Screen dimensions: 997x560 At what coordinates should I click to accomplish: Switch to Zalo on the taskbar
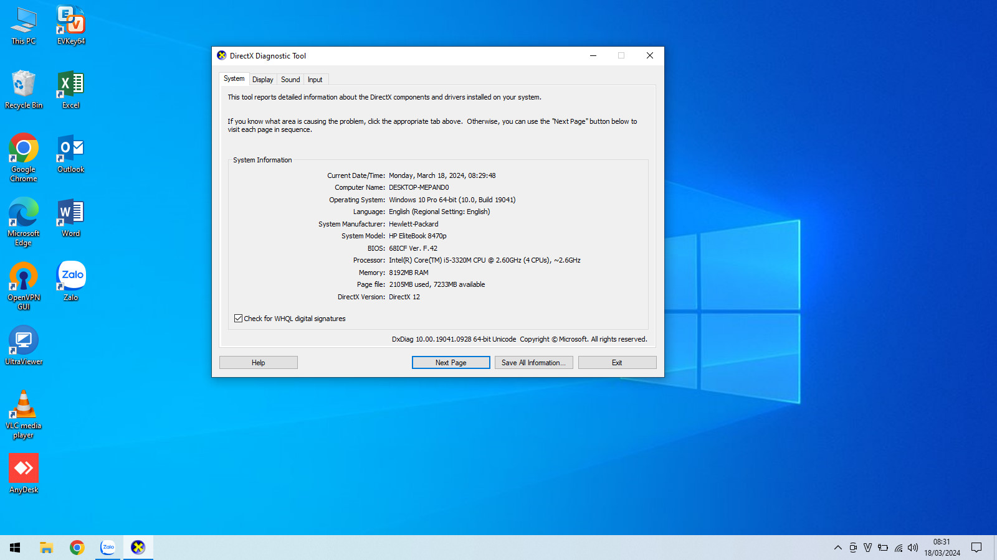[108, 548]
